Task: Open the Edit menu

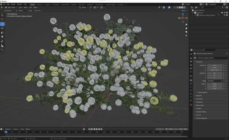Action: (x=8, y=4)
